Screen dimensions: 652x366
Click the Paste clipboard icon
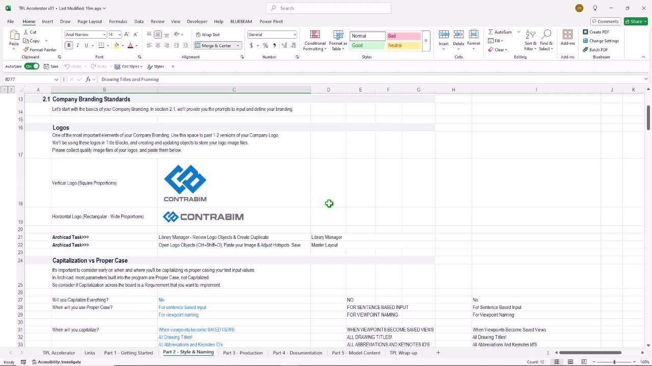point(14,36)
